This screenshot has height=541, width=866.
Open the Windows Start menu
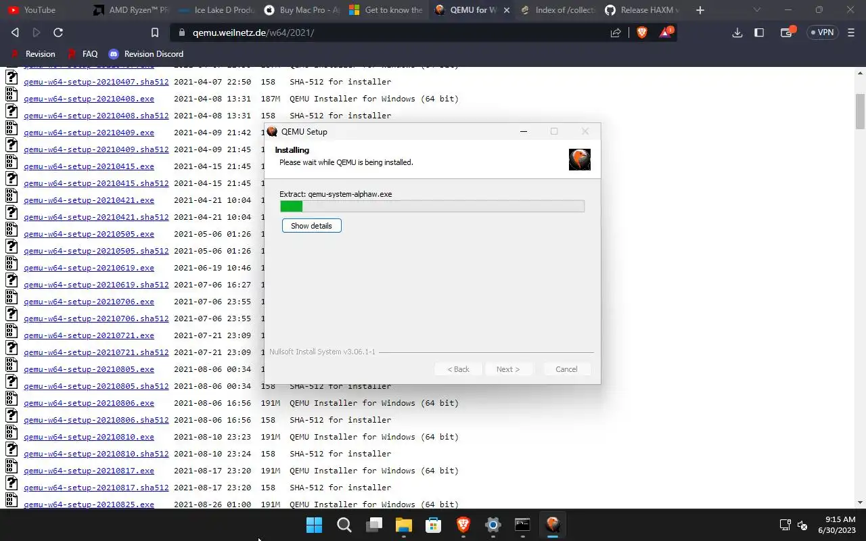tap(314, 525)
